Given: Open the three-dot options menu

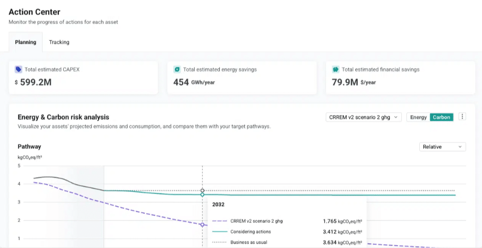Looking at the screenshot, I should (462, 117).
